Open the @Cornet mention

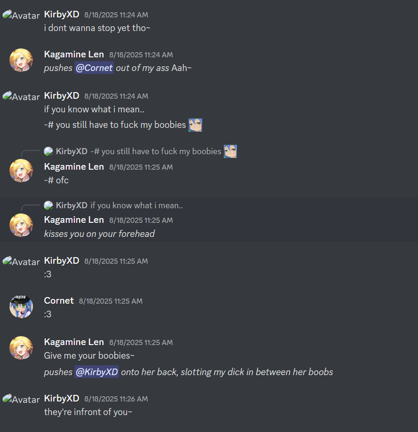(x=94, y=68)
